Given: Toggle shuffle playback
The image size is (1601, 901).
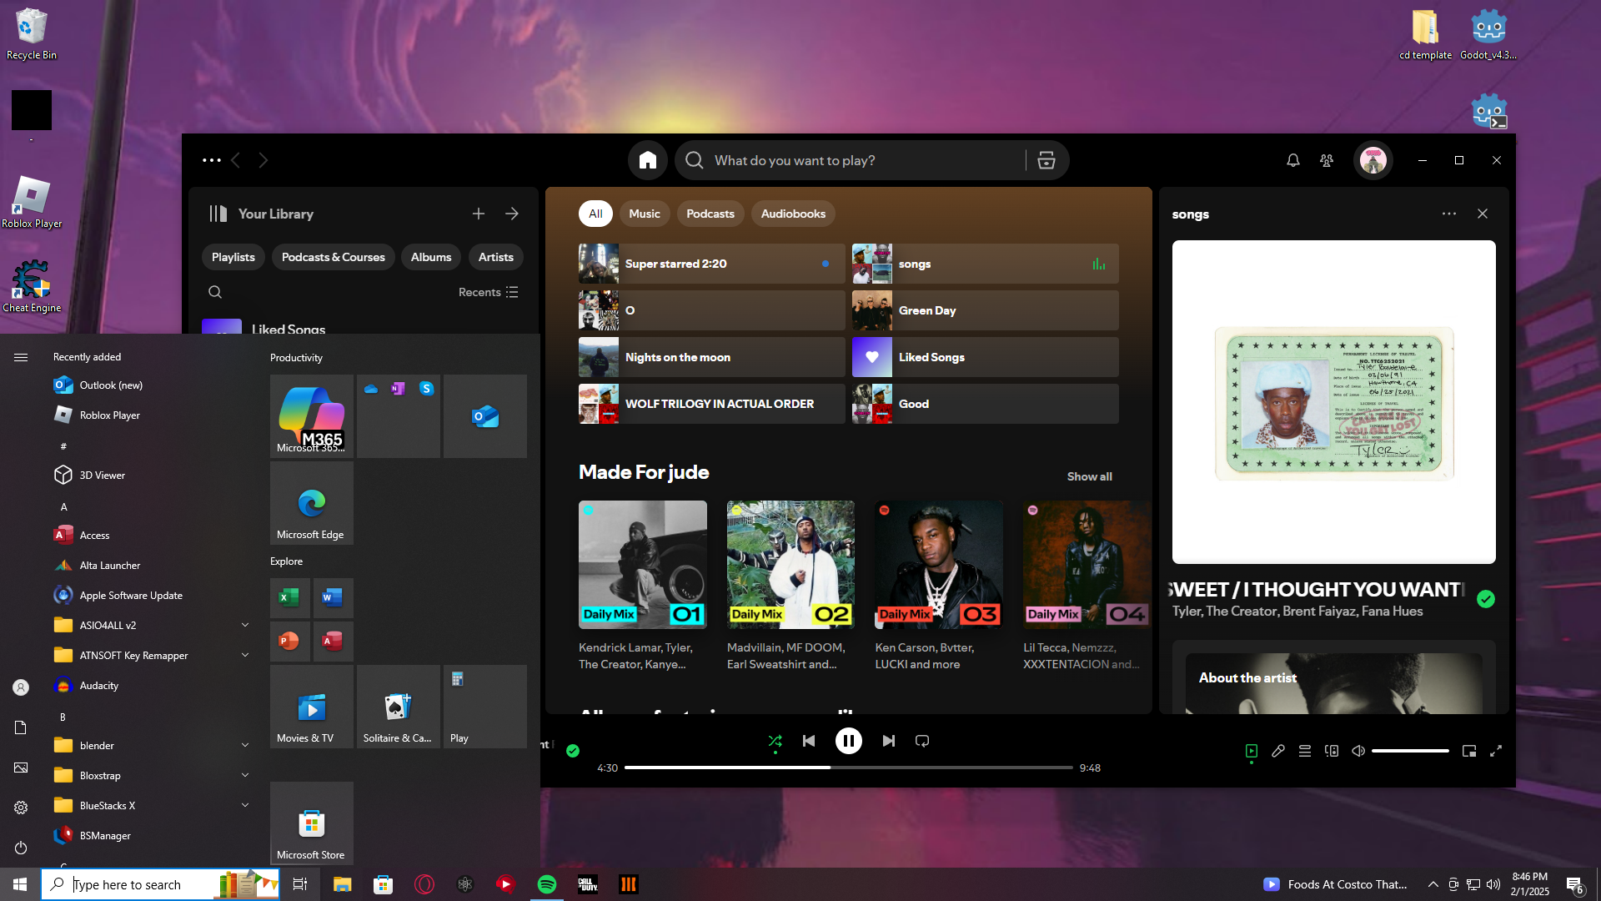Looking at the screenshot, I should (775, 741).
